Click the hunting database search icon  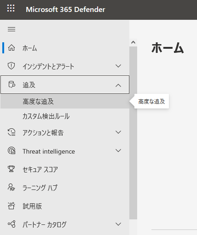12,85
